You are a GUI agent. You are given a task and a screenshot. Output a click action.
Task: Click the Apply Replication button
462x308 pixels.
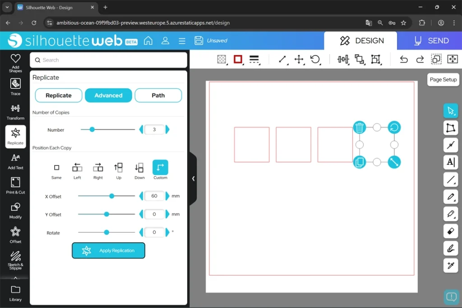pos(108,251)
